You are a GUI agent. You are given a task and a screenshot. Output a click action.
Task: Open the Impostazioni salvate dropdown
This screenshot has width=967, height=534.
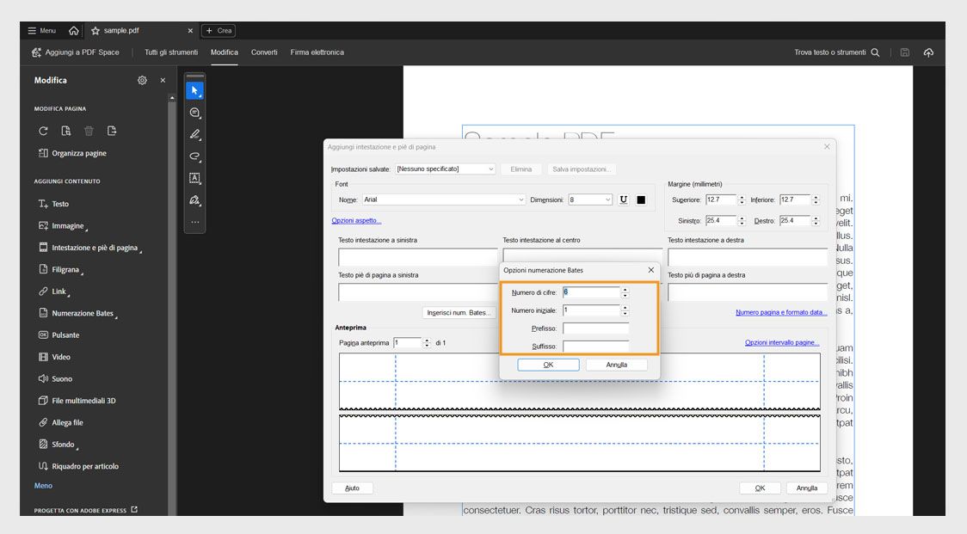pyautogui.click(x=445, y=169)
